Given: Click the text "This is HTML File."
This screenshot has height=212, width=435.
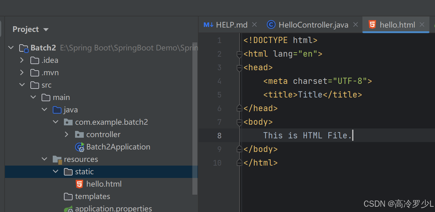Looking at the screenshot, I should 307,136.
